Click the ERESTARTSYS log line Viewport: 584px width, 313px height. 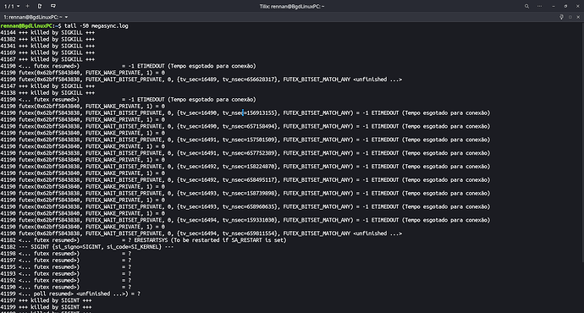pos(143,240)
